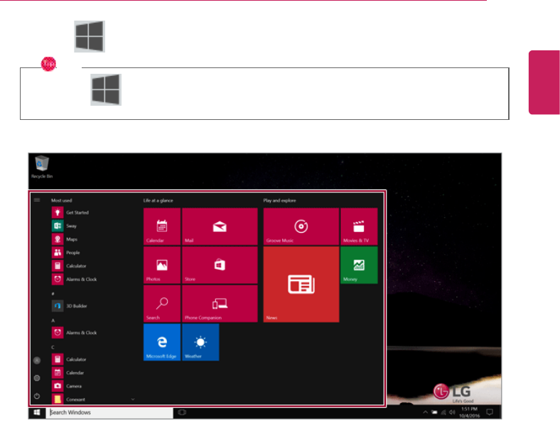Launch 3D Builder from the app list

point(70,306)
